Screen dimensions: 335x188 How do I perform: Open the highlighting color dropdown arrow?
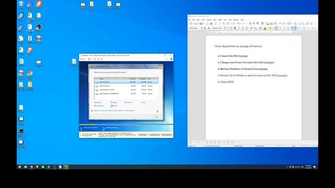[x=273, y=28]
